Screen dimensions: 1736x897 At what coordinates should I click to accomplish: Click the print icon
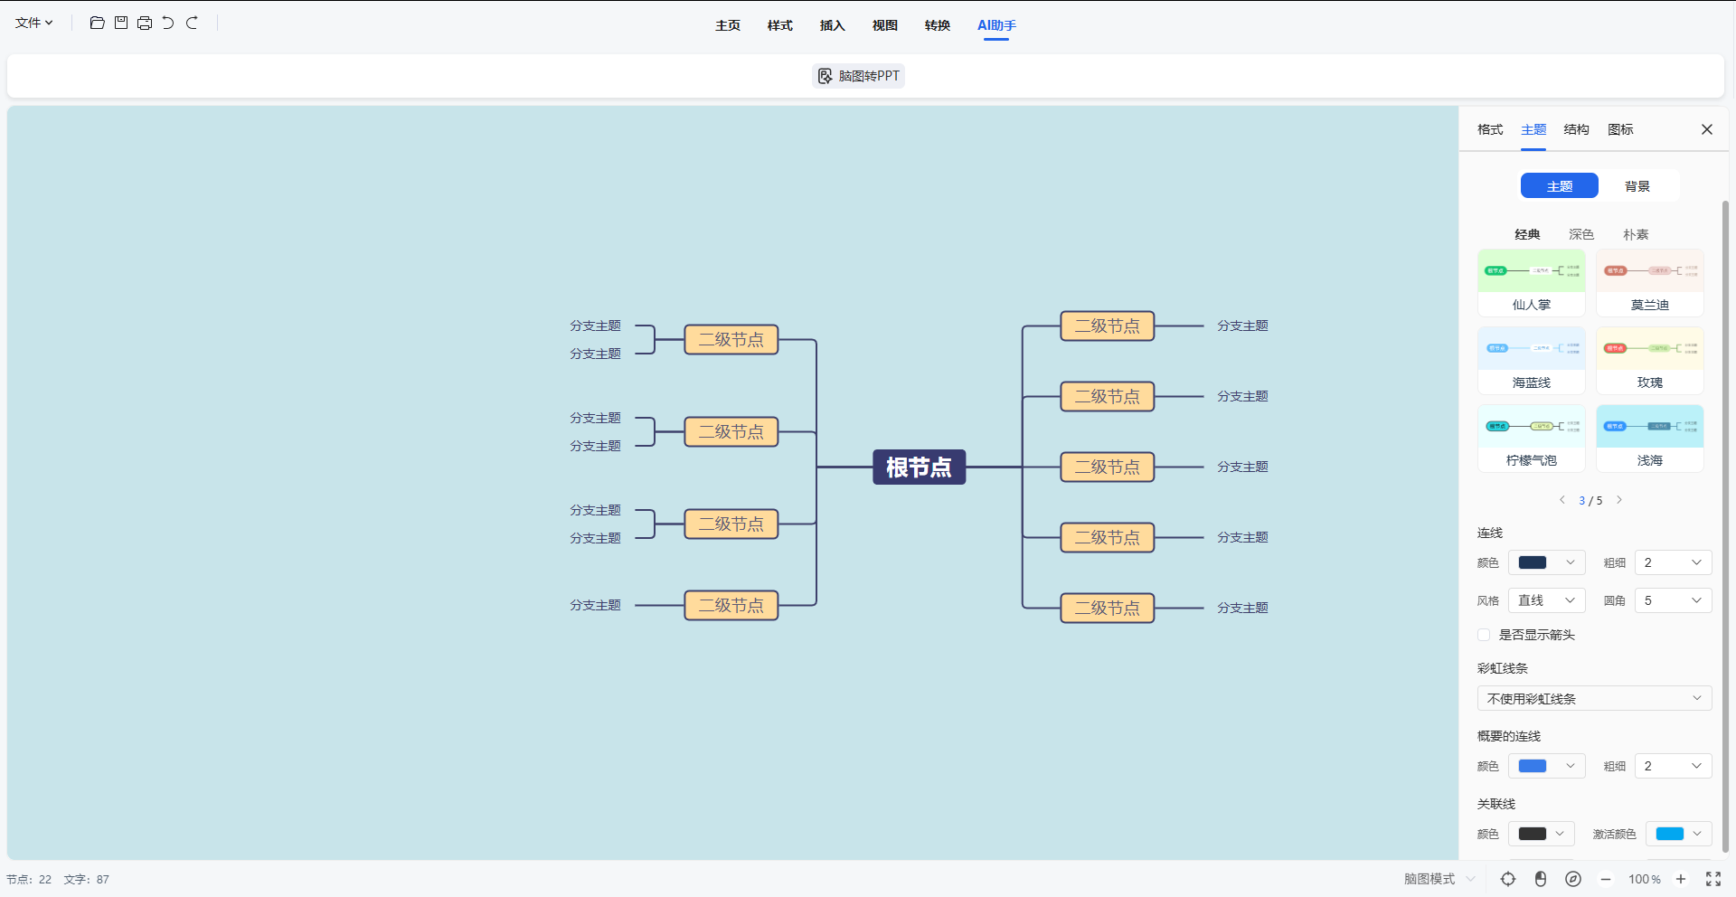[x=145, y=23]
